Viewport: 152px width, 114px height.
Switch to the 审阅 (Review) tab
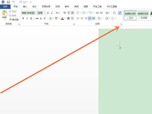click(x=77, y=7)
